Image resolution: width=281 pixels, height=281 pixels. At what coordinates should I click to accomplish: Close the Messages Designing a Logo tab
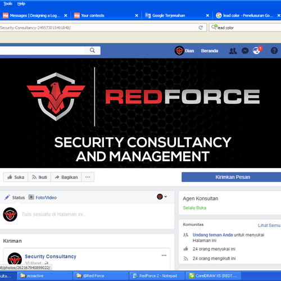pyautogui.click(x=66, y=16)
